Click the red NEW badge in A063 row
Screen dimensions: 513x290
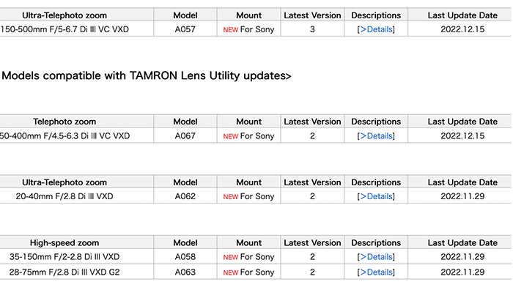point(231,272)
